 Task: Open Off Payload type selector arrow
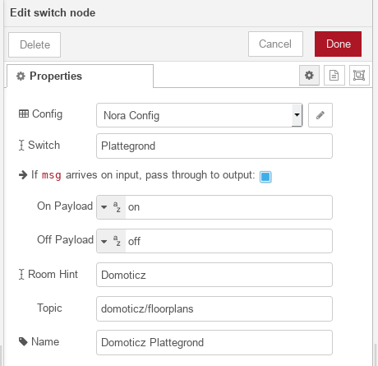(x=104, y=242)
